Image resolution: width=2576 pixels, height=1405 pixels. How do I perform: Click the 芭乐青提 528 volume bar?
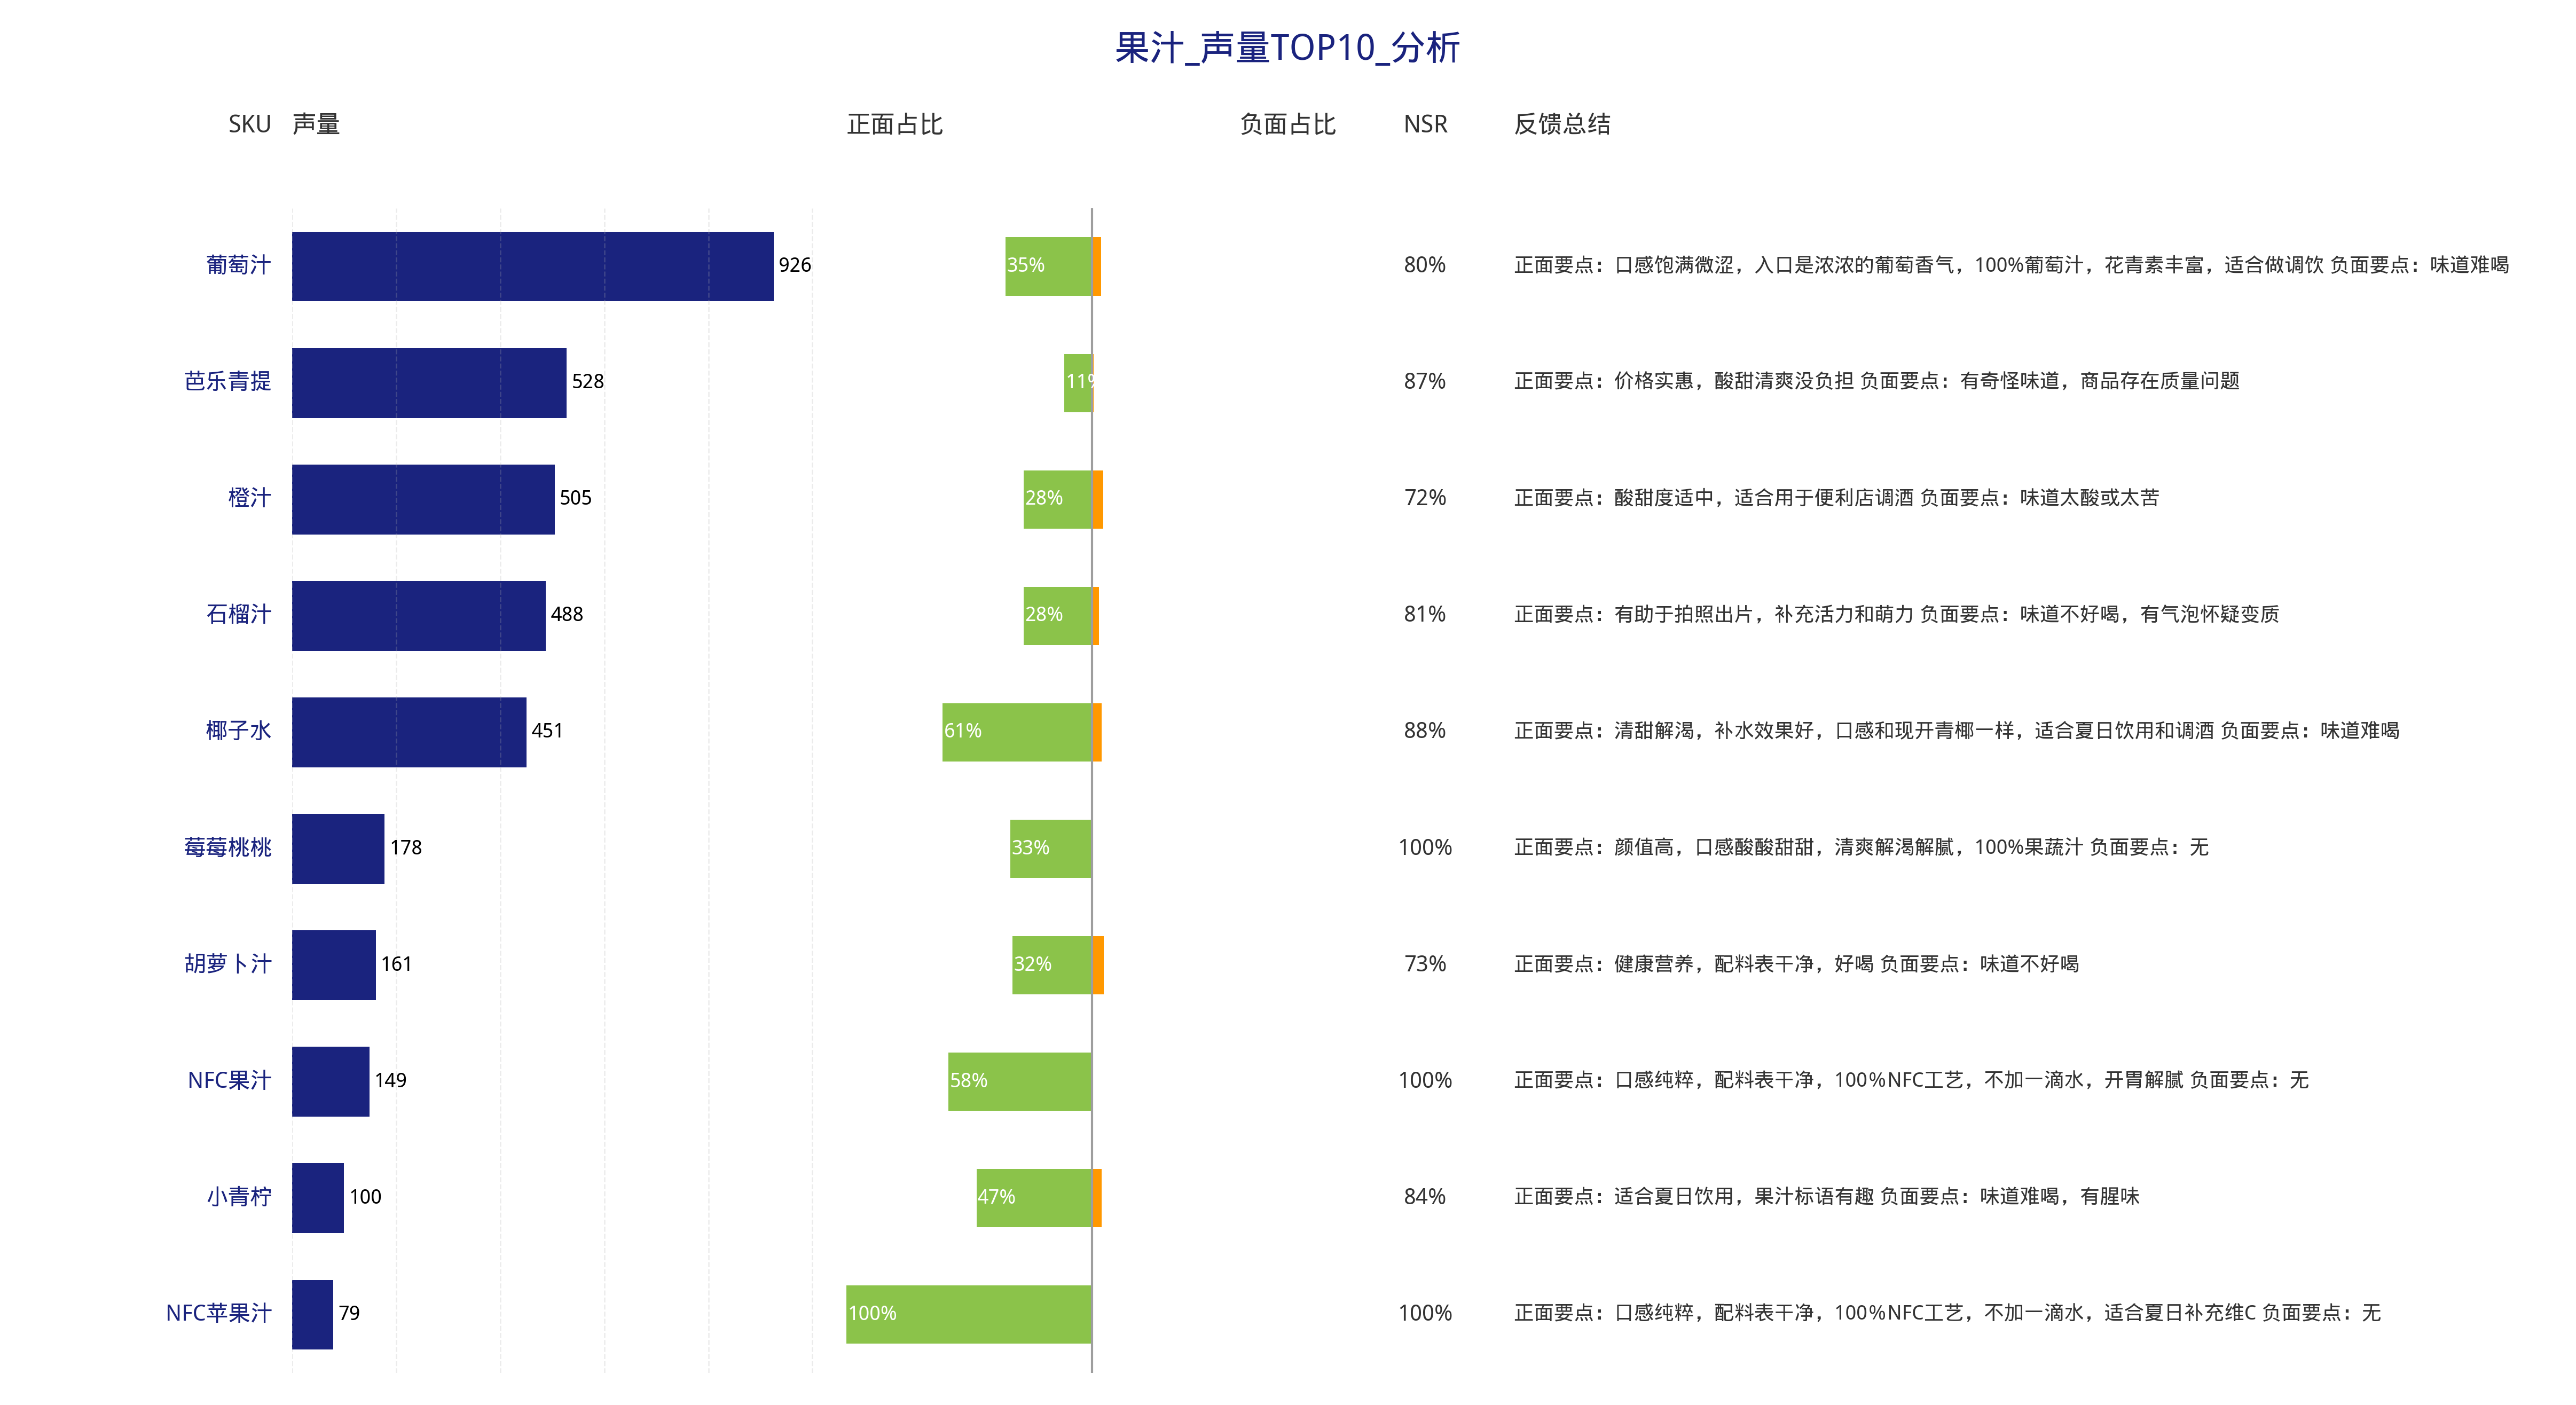point(429,382)
